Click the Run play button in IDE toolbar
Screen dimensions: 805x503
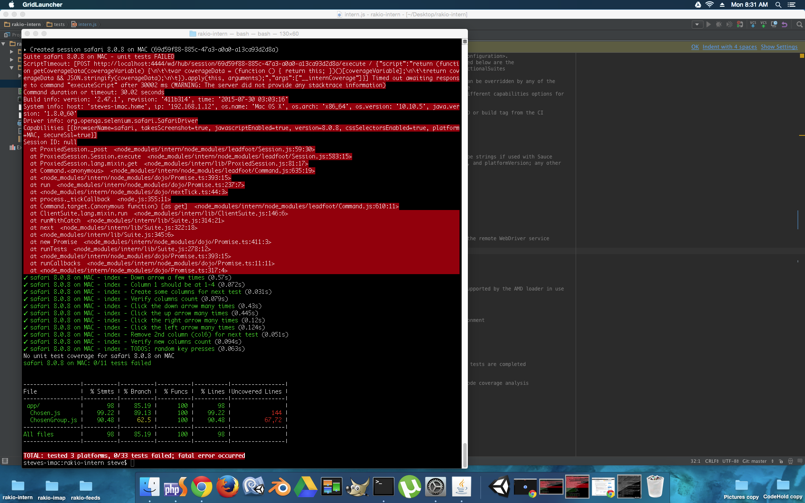tap(709, 24)
